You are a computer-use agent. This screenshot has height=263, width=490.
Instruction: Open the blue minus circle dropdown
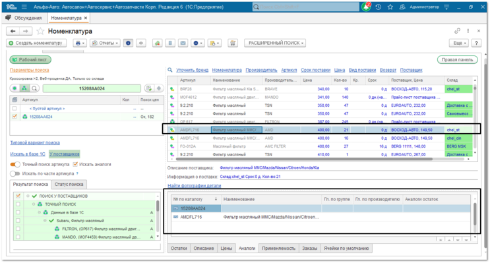click(x=198, y=43)
